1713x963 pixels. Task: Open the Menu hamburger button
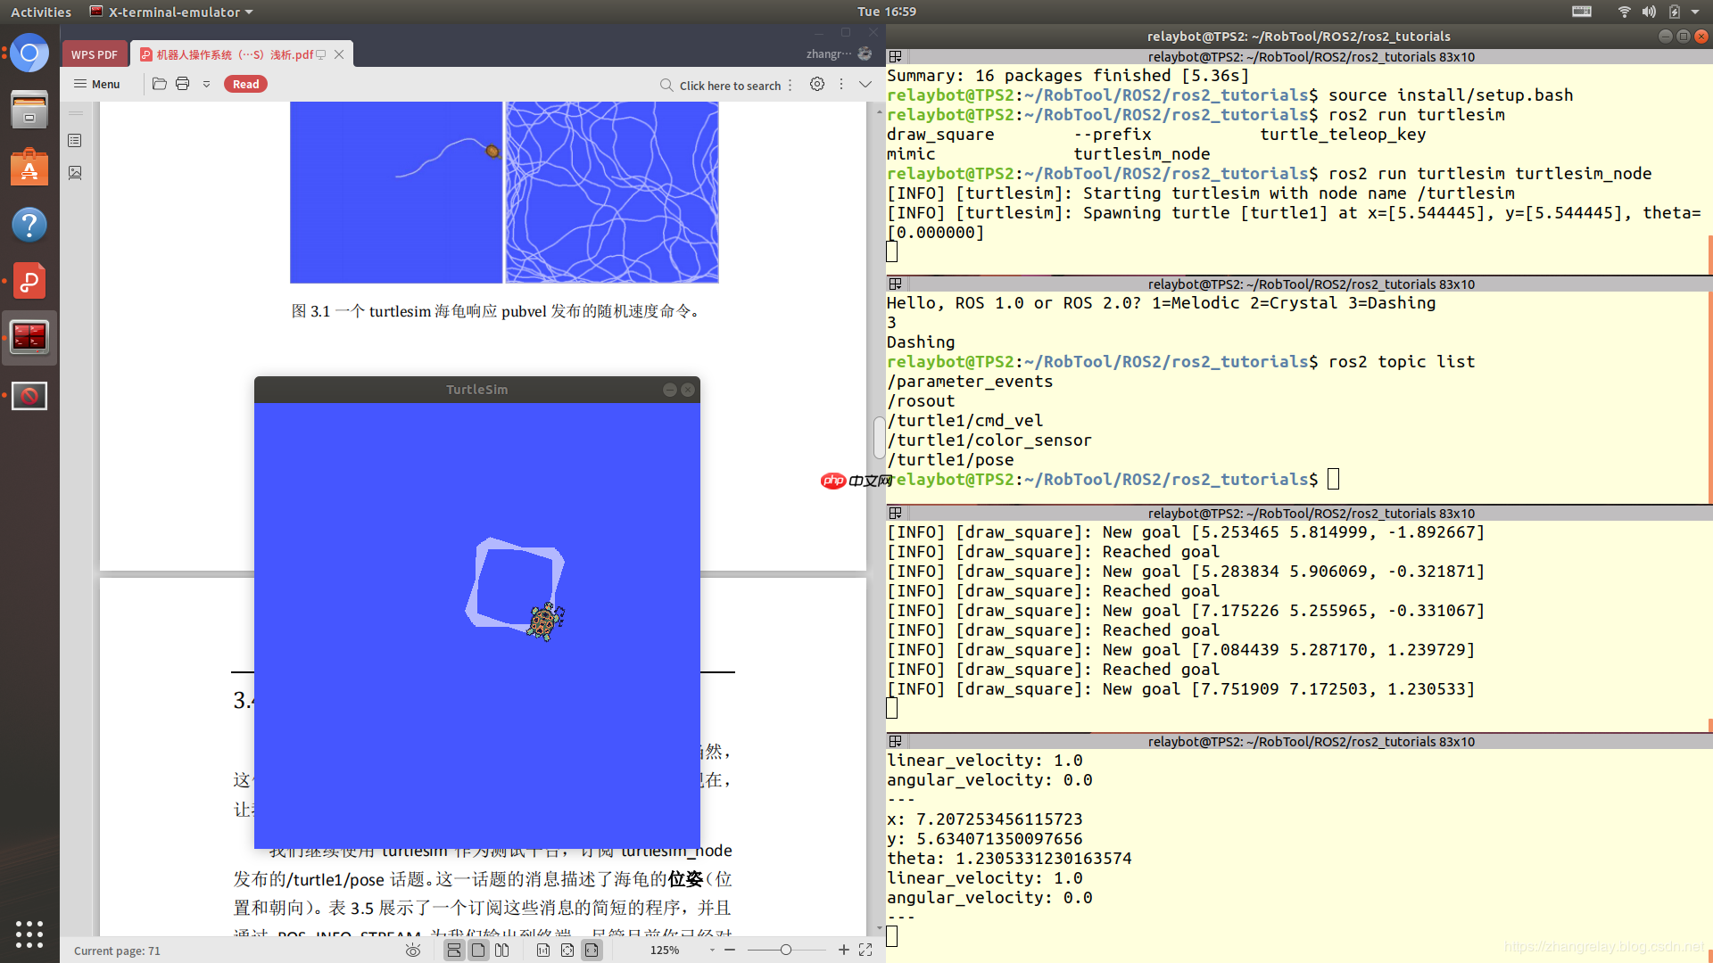click(x=96, y=84)
